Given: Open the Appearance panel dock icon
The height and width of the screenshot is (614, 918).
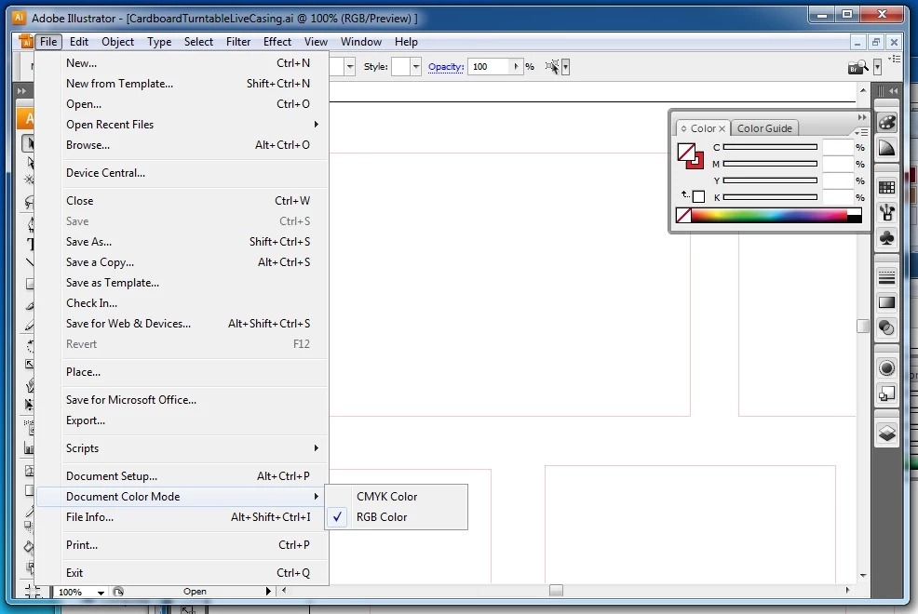Looking at the screenshot, I should pyautogui.click(x=886, y=367).
